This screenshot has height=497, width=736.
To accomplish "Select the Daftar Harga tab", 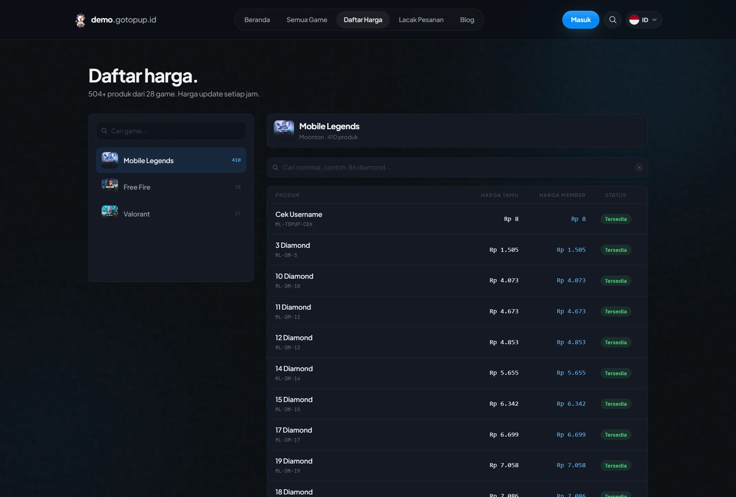I will point(363,20).
